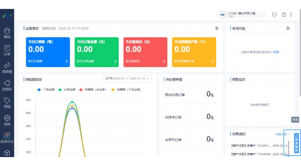Viewport: 301px width, 166px height.
Task: Click the 今日新增商户数 yellow card
Action: point(194,52)
